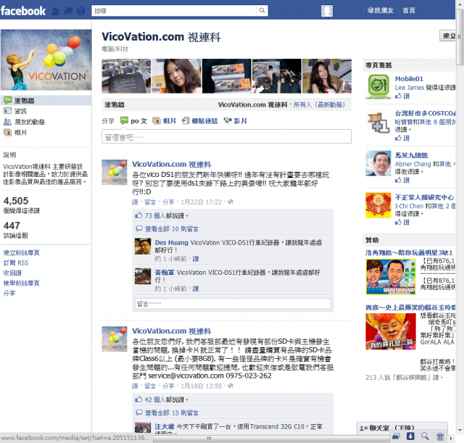Click 查看全部 10 則留言 link
This screenshot has height=443, width=464.
tap(172, 229)
